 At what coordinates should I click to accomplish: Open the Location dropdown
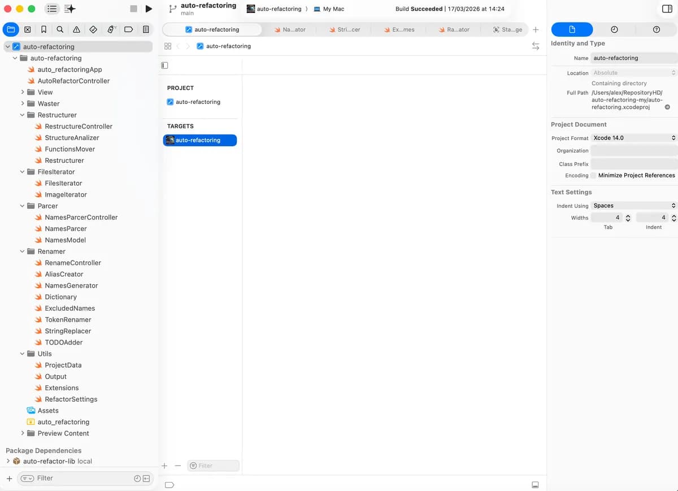[634, 73]
